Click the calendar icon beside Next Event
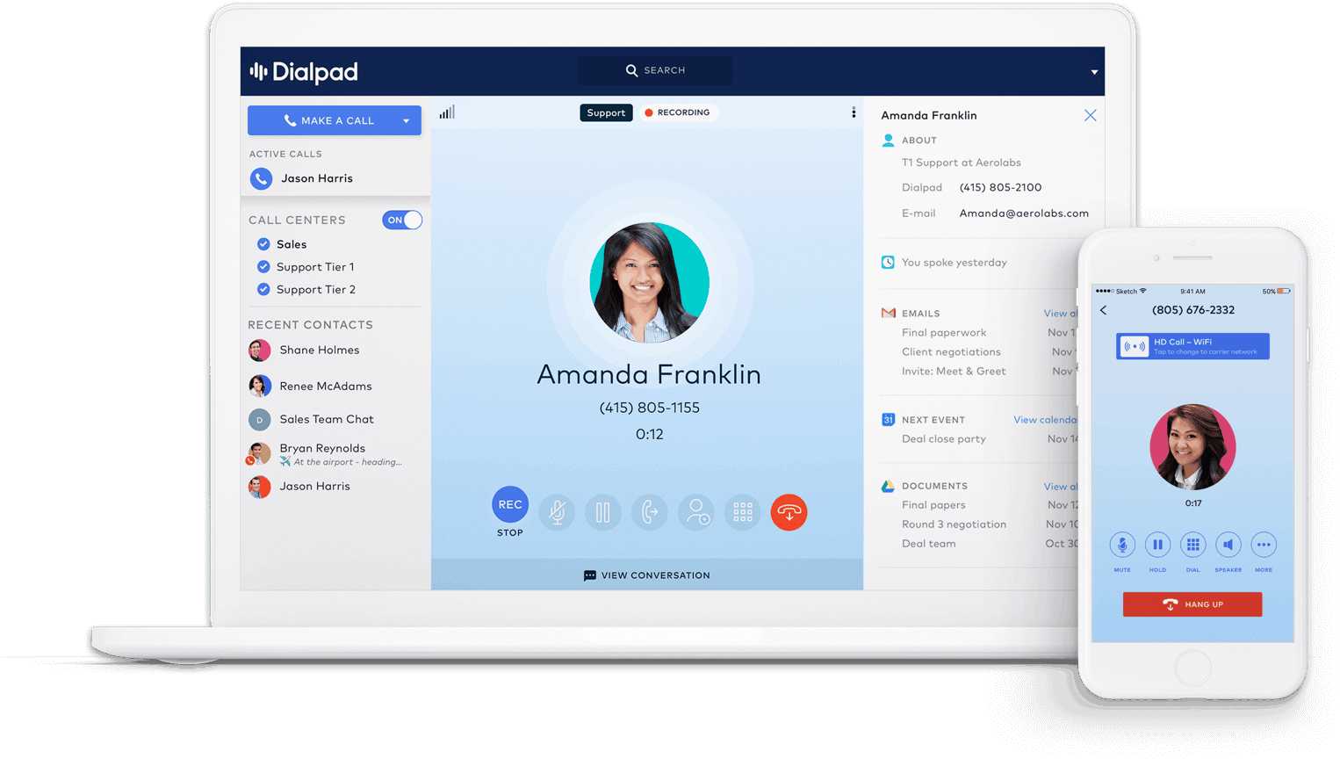Screen dimensions: 1340x759 click(x=889, y=420)
